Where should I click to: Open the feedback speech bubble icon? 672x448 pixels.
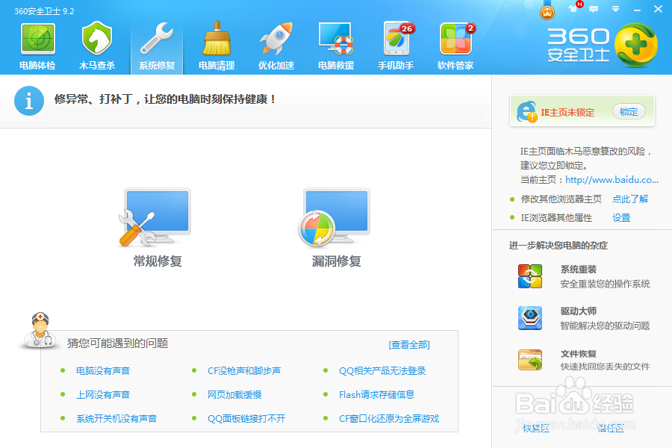tap(594, 9)
